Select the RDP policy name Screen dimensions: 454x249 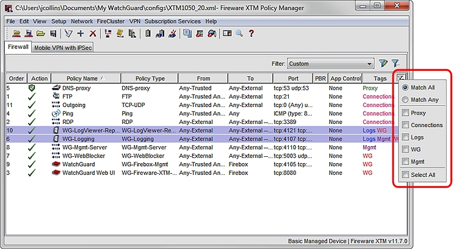click(x=68, y=122)
